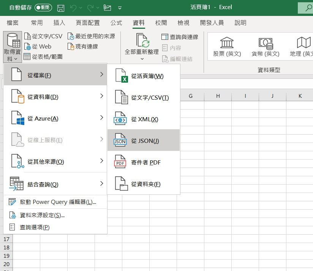Click the 內容 properties button
The height and width of the screenshot is (271, 313).
click(x=171, y=48)
